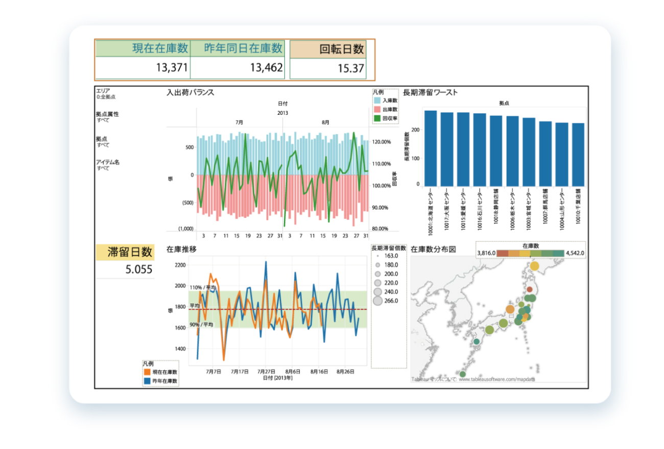This screenshot has width=664, height=449.
Task: Click the 10003:宮城センター axis label
Action: pos(529,209)
